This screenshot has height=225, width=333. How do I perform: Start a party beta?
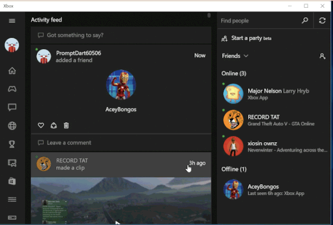click(246, 38)
